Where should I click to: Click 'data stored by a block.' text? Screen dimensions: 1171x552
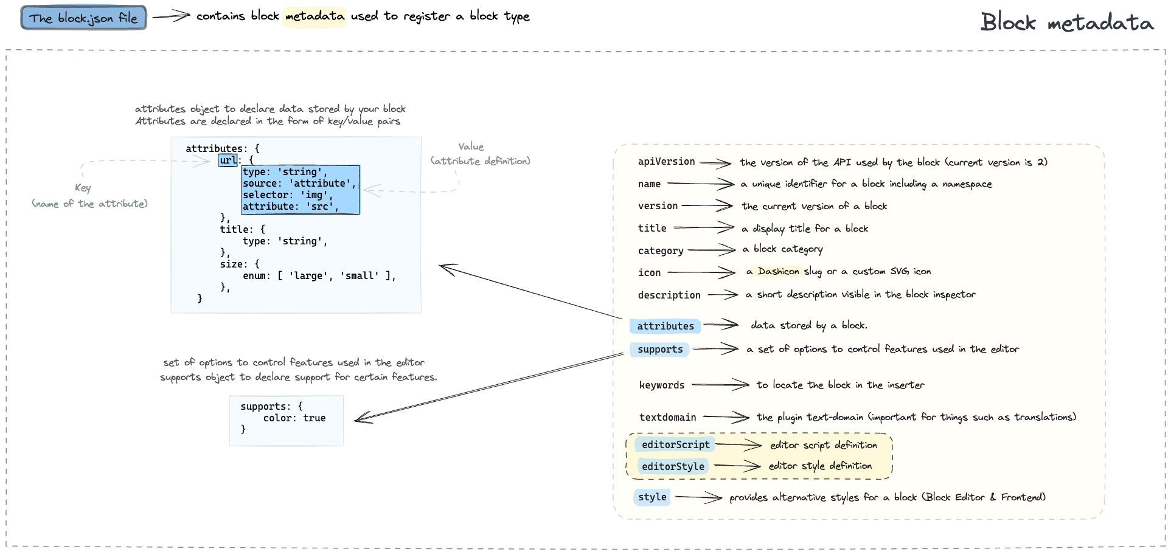click(x=809, y=325)
